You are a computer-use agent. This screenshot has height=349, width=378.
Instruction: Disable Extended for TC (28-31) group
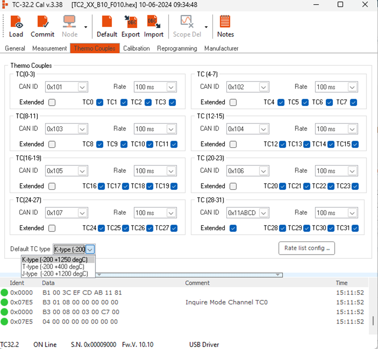tap(233, 228)
